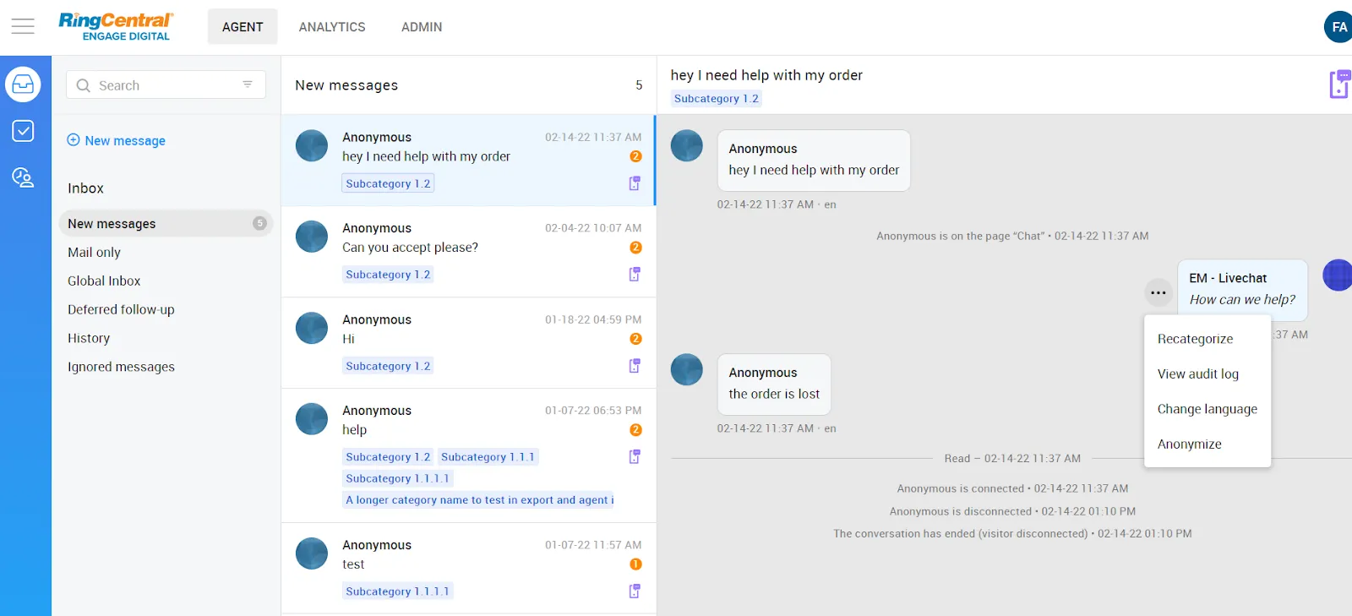Open the Deferred follow-up folder
1352x616 pixels.
(x=121, y=310)
